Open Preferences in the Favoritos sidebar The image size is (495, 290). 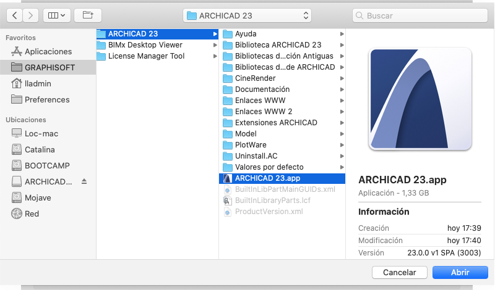(x=48, y=99)
